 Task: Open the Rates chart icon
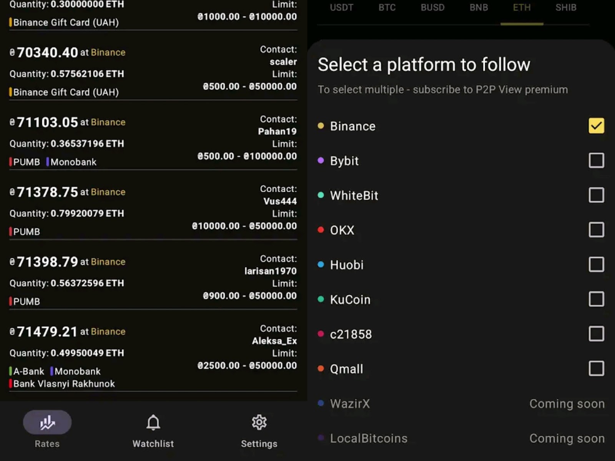click(47, 423)
